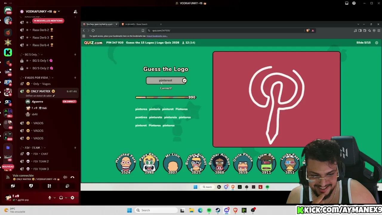Click the Haunted Fork player avatar
Image resolution: width=382 pixels, height=215 pixels.
(126, 164)
